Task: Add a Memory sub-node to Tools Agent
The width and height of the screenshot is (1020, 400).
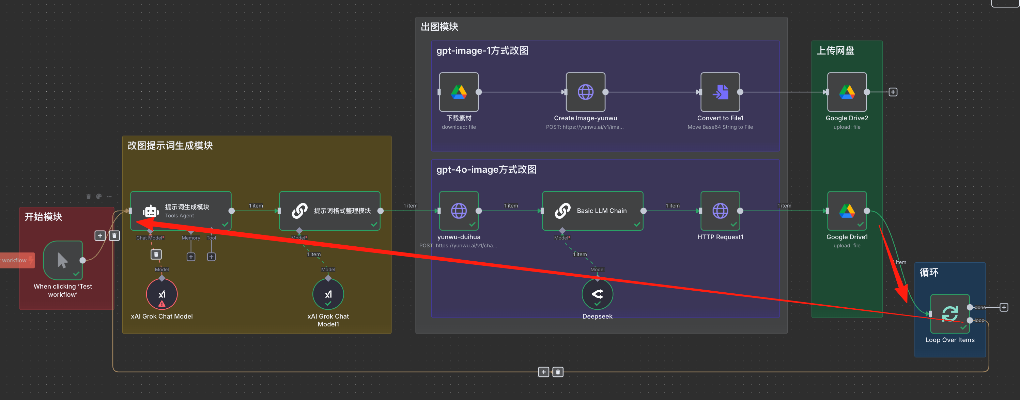Action: pyautogui.click(x=191, y=257)
